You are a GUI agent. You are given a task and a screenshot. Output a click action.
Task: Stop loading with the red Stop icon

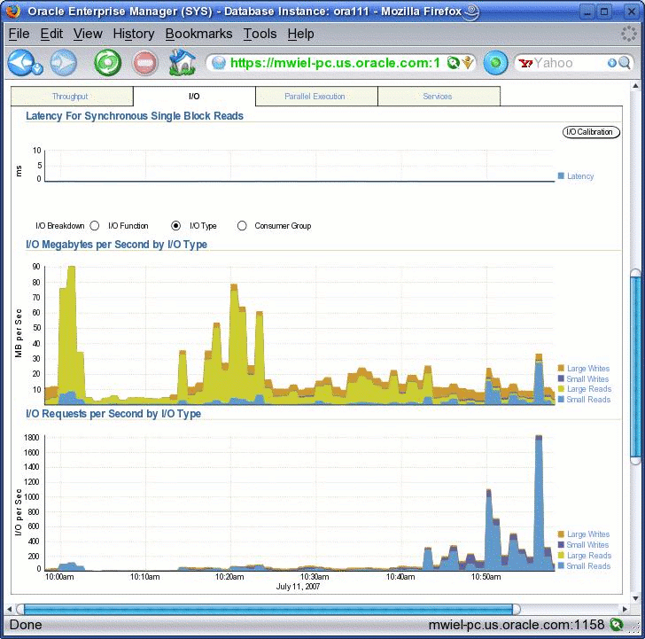tap(145, 63)
